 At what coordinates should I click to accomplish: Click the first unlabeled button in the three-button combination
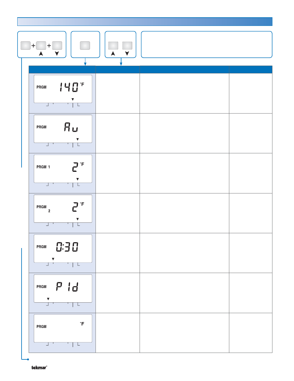coord(26,45)
